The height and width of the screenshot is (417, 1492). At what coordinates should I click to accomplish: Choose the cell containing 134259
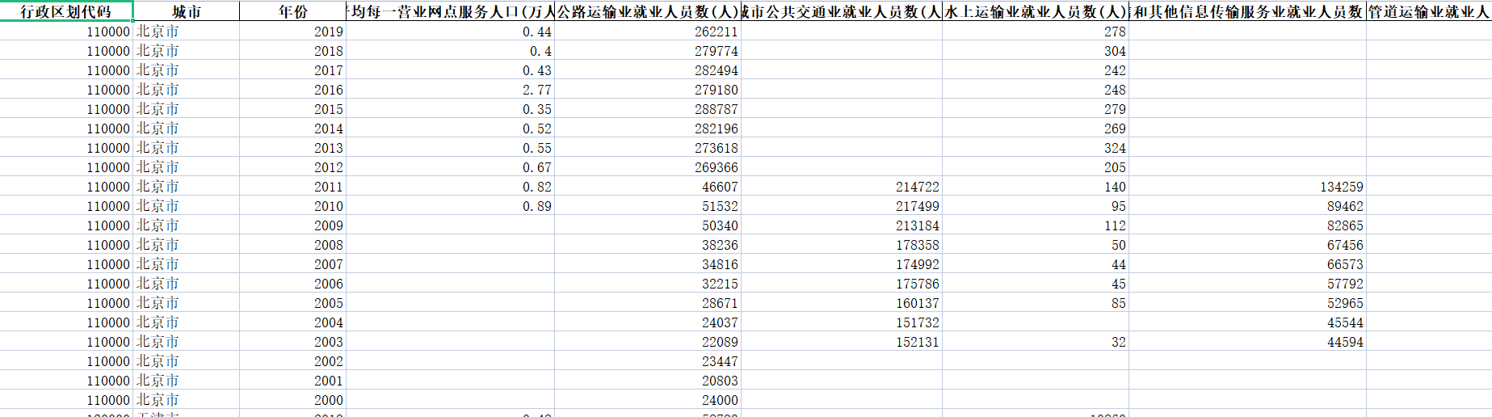tap(1248, 187)
